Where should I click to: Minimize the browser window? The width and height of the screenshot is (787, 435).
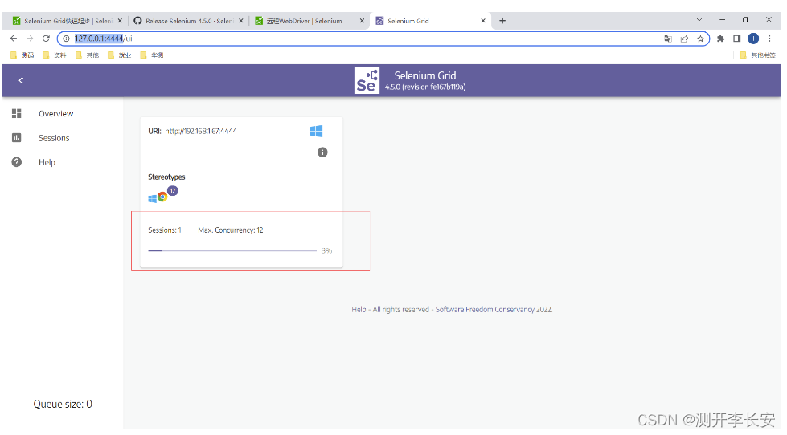coord(722,20)
